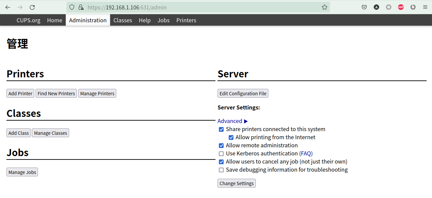Reload the page with the refresh icon

[32, 7]
